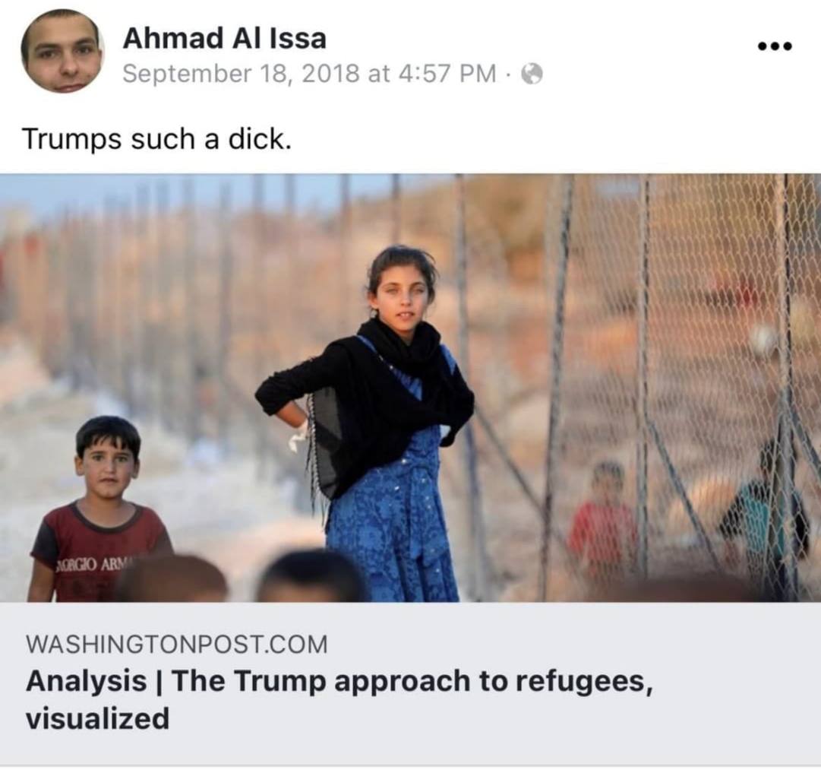Screen dimensions: 821x770
Task: Click the shirt lettering on the boy
Action: [95, 566]
